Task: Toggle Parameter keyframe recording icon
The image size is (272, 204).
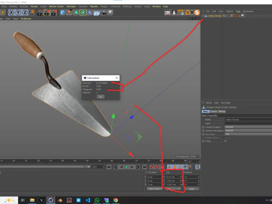Action: 185,167
